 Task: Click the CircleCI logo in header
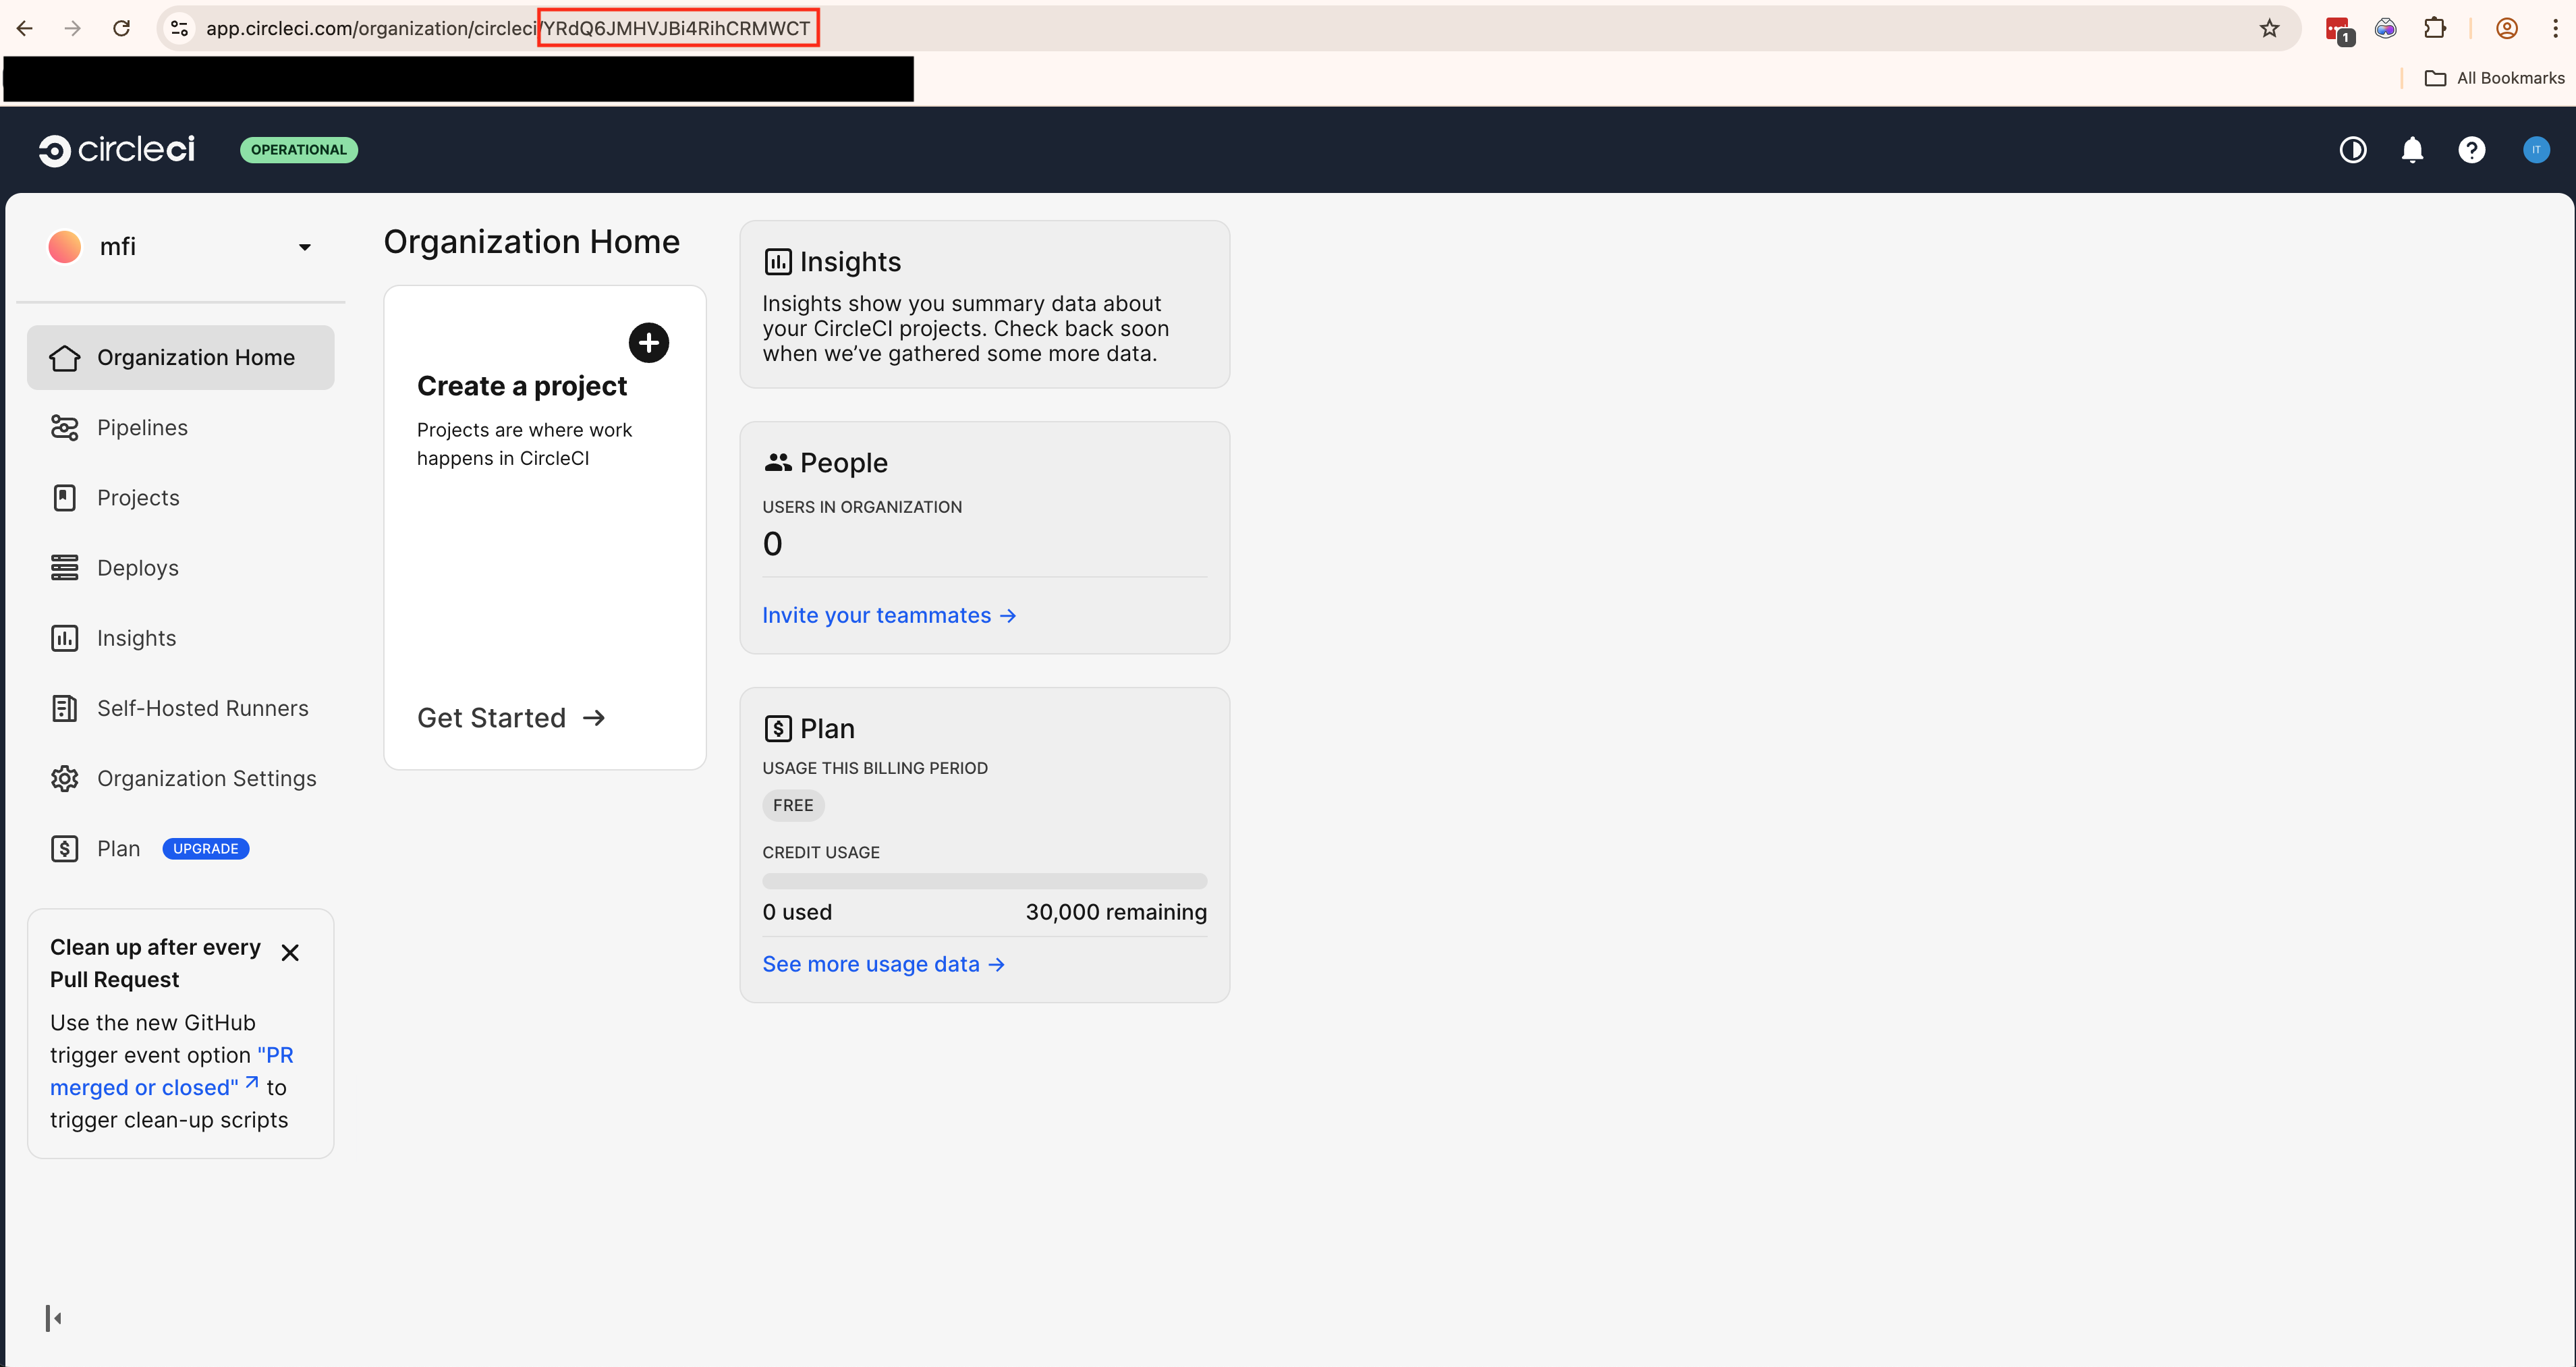pyautogui.click(x=116, y=150)
